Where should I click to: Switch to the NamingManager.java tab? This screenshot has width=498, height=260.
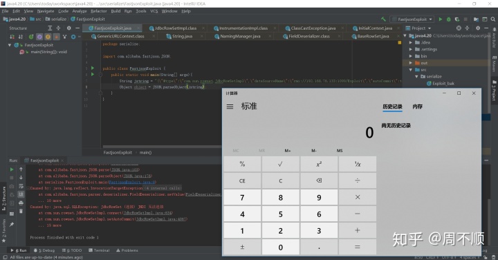(241, 37)
